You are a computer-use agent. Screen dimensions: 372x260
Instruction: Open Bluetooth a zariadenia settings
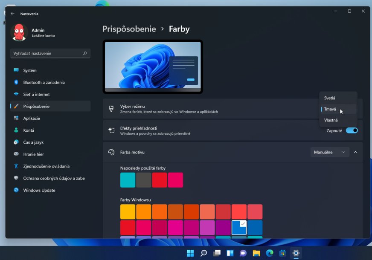click(44, 82)
